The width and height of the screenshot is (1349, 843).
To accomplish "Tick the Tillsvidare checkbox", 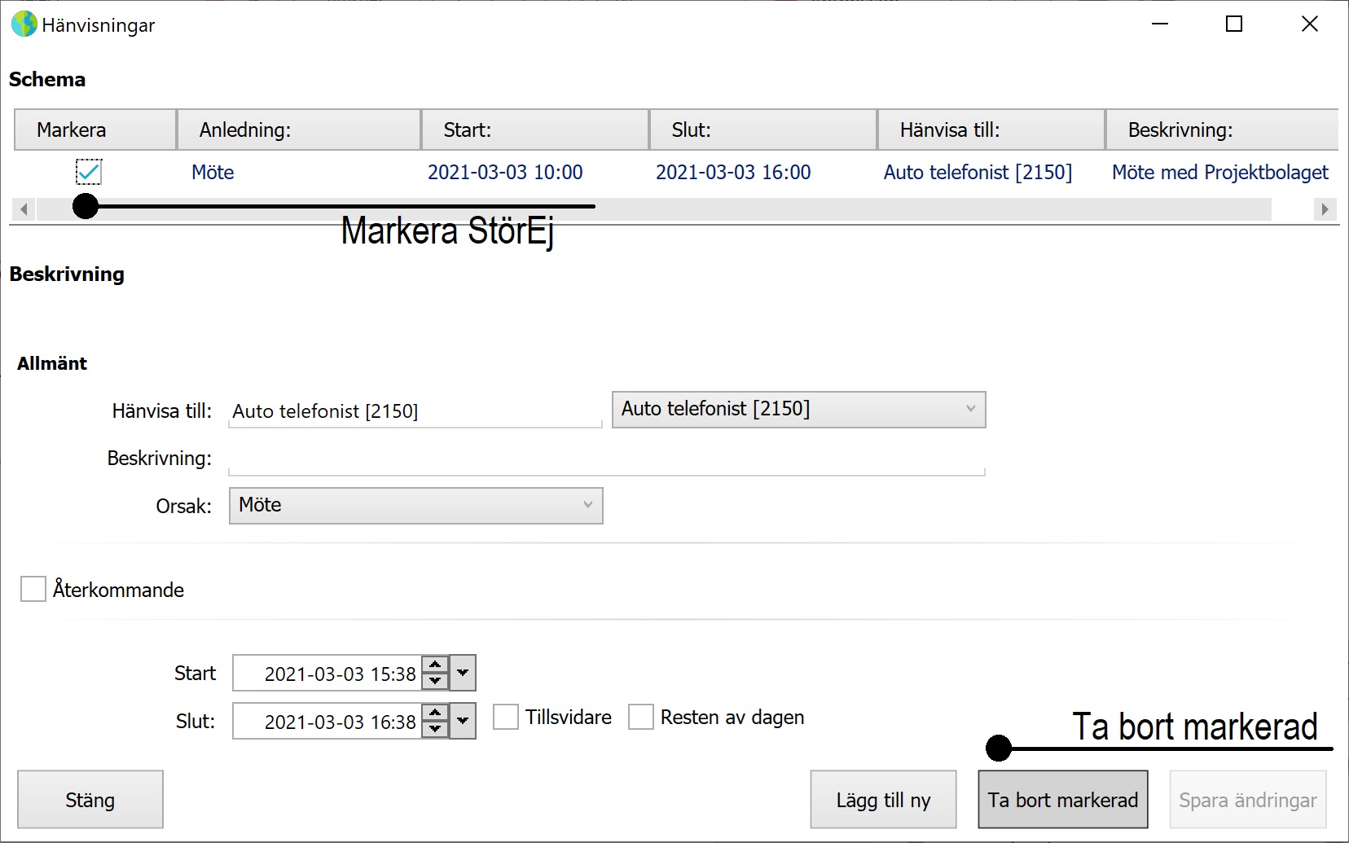I will [x=506, y=717].
